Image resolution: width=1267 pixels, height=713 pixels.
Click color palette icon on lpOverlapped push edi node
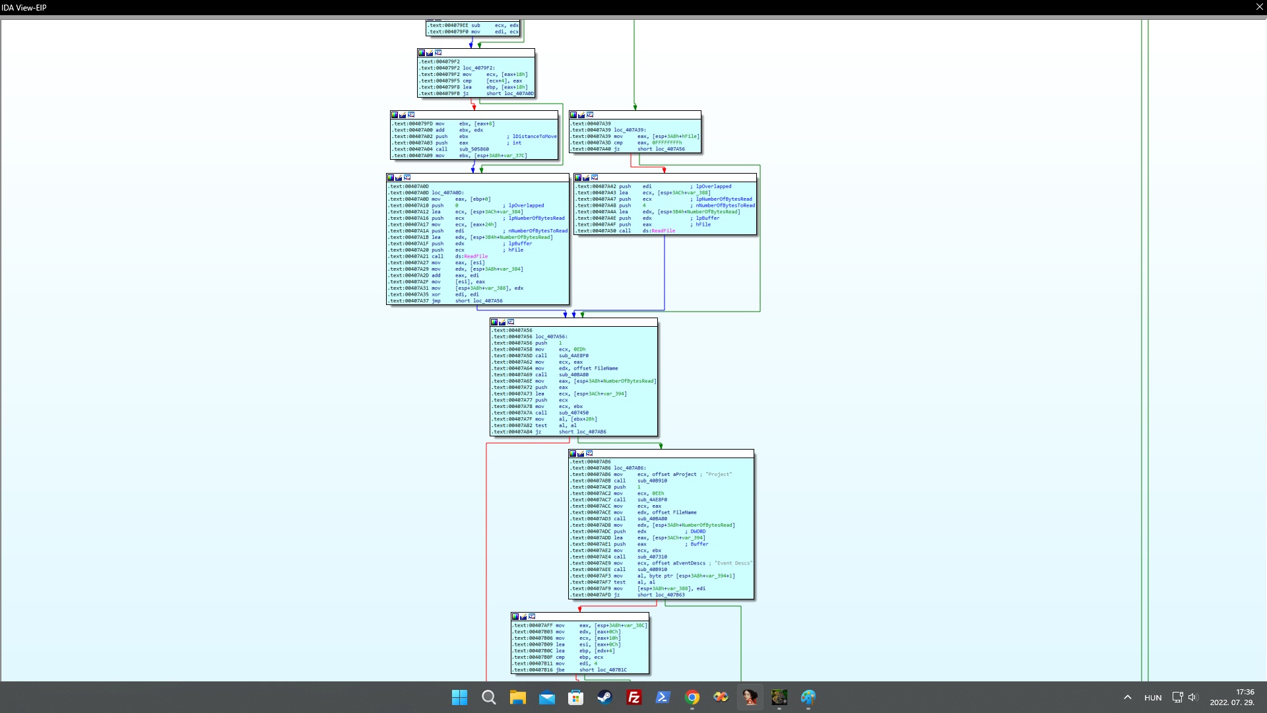(x=578, y=178)
